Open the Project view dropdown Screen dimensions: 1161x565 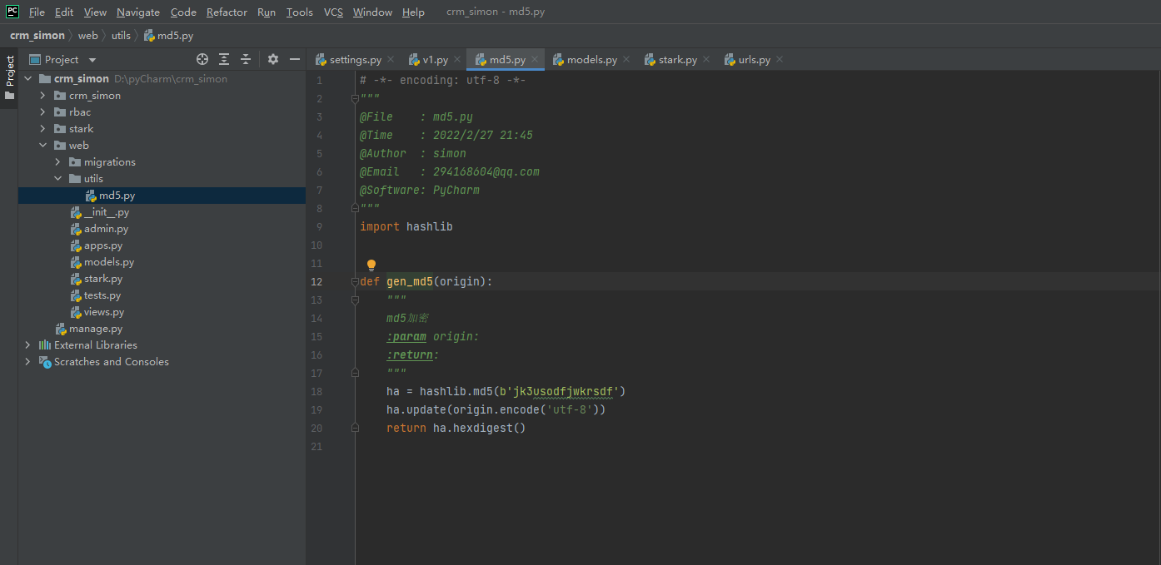point(92,60)
